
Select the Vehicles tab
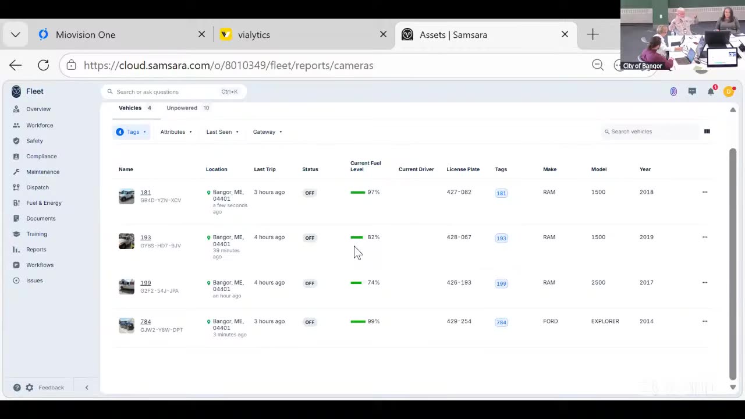135,108
